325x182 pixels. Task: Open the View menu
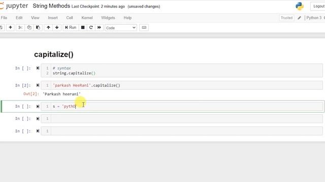pyautogui.click(x=35, y=18)
